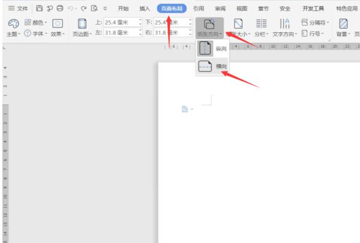360x243 pixels.
Task: Open the 字体 theme fonts dropdown
Action: (36, 34)
